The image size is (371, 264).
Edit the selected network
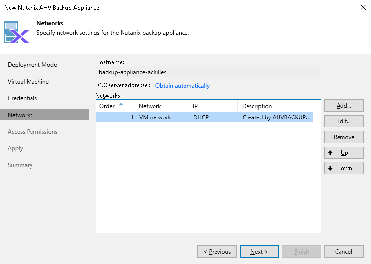tap(344, 121)
